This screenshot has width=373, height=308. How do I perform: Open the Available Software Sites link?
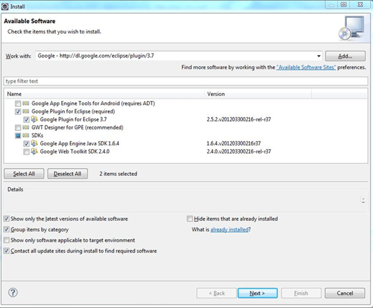[306, 68]
